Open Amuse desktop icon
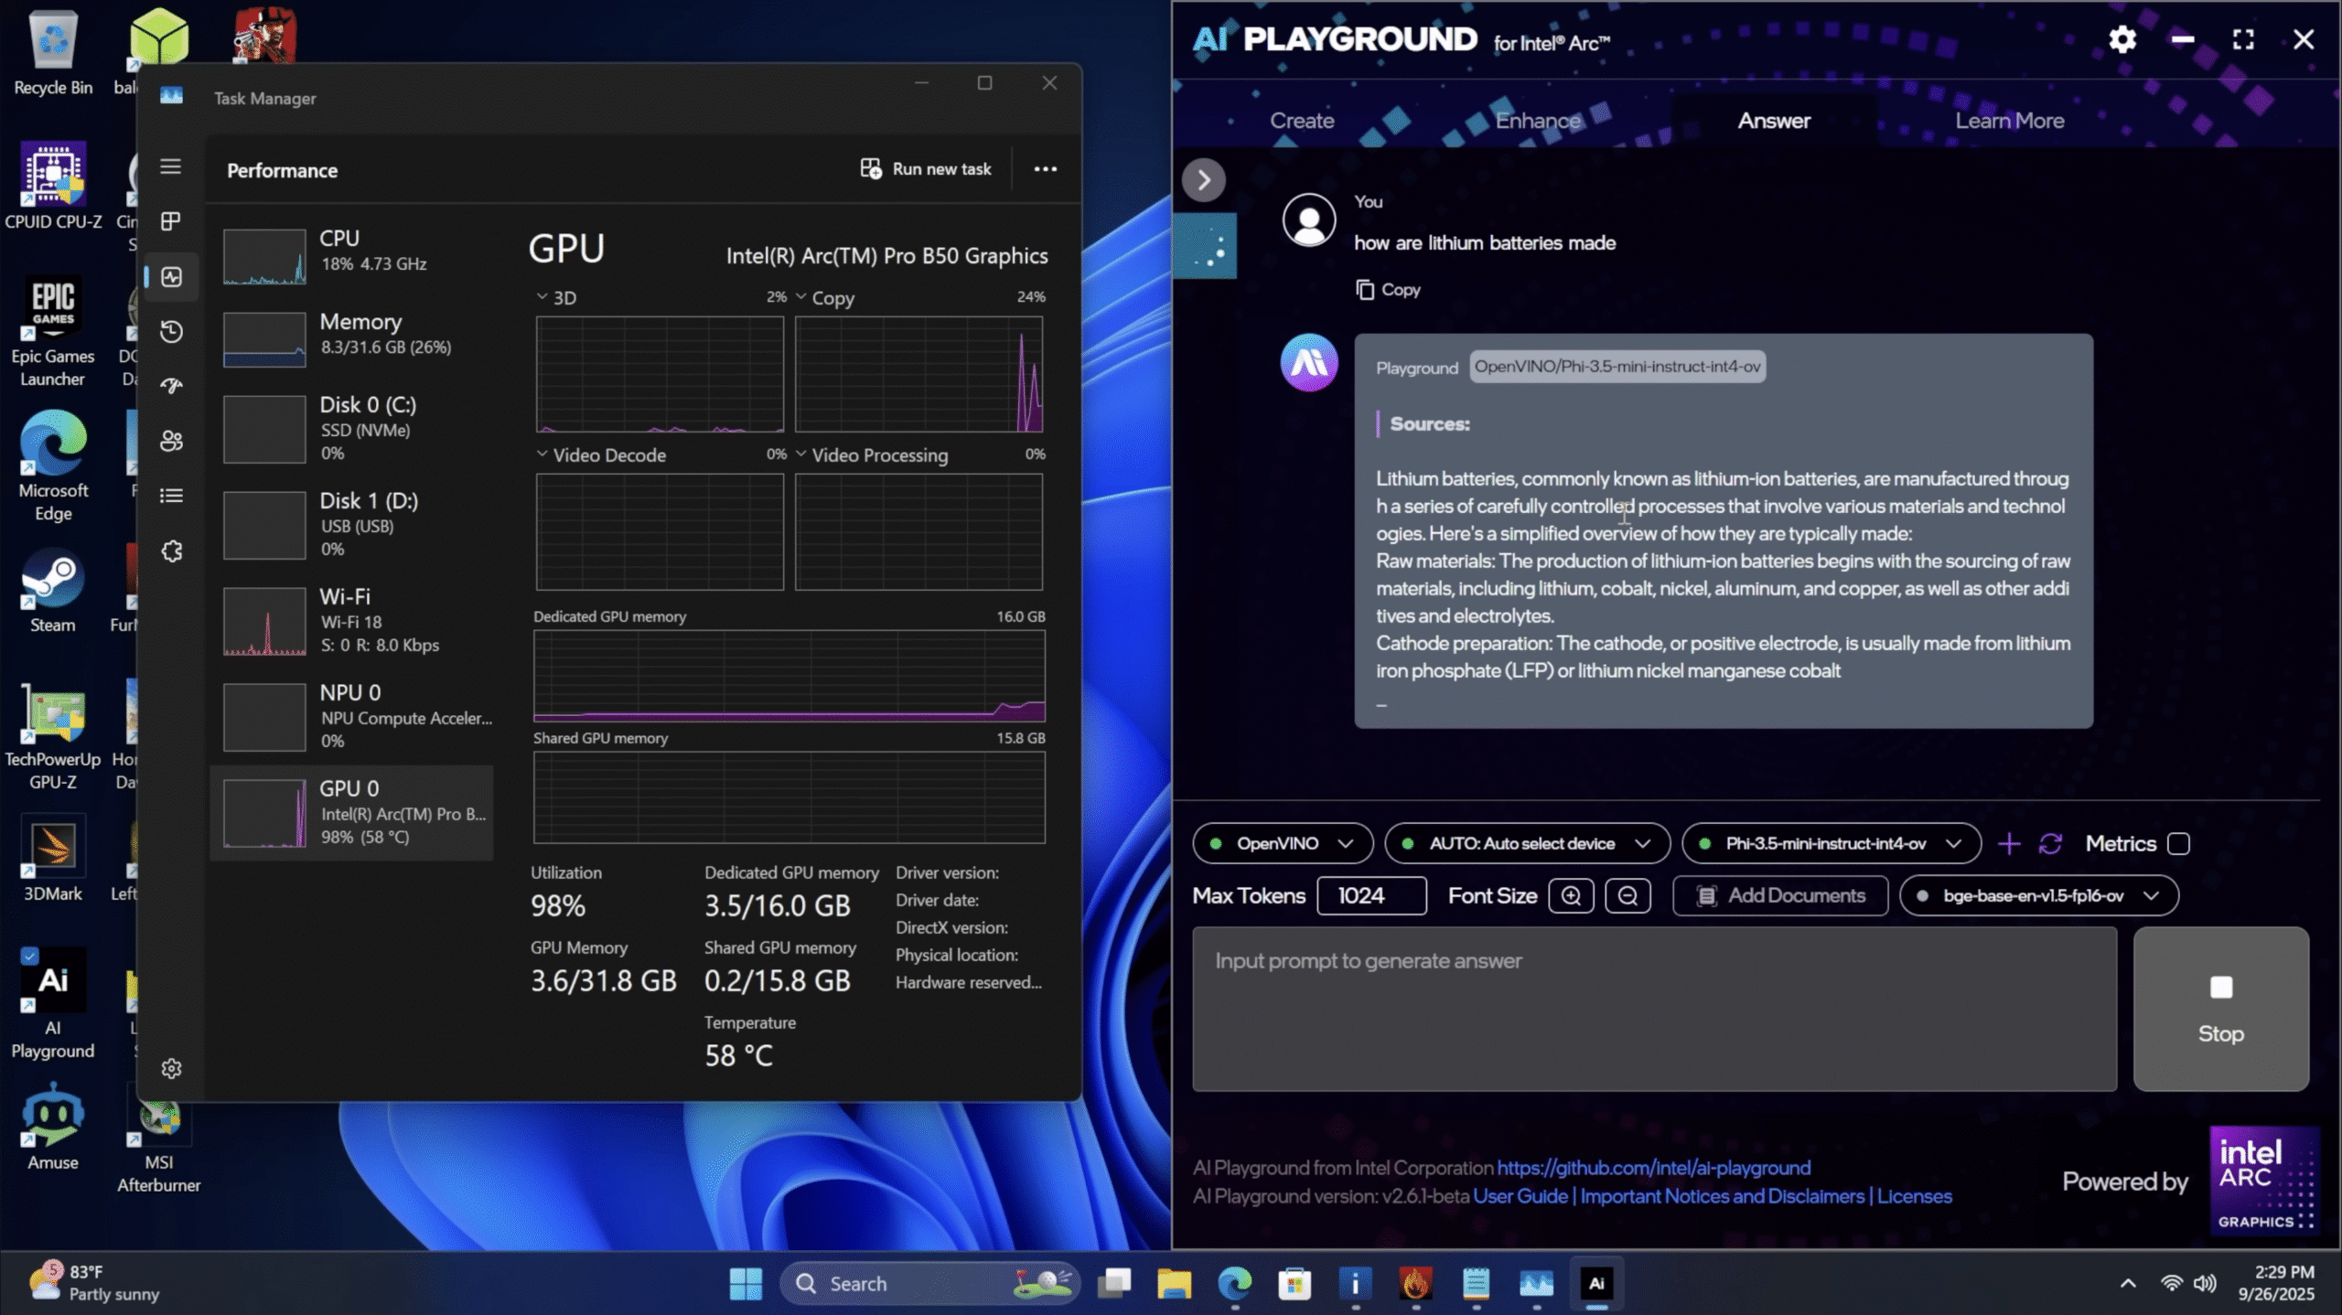Screen dimensions: 2342x1315 [53, 1127]
